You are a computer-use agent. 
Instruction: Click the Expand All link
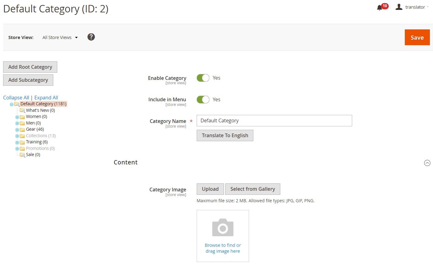click(46, 98)
